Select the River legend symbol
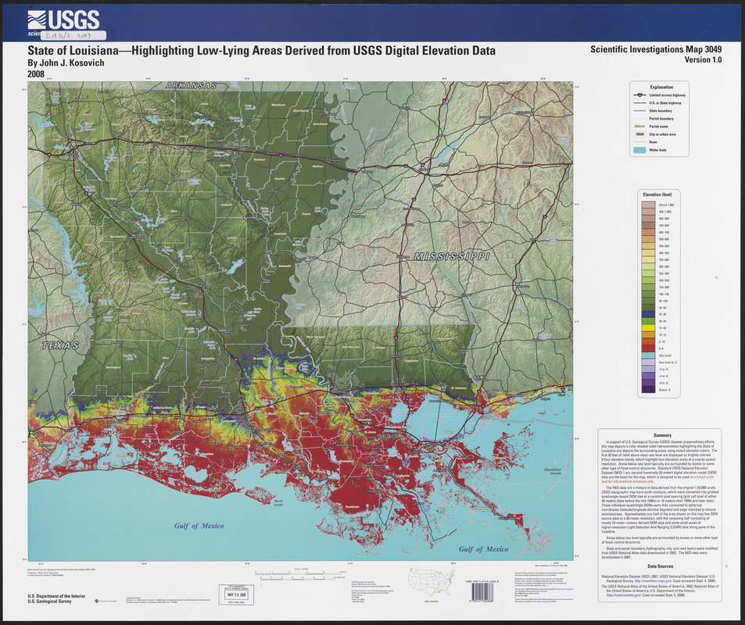The image size is (745, 625). pos(639,142)
